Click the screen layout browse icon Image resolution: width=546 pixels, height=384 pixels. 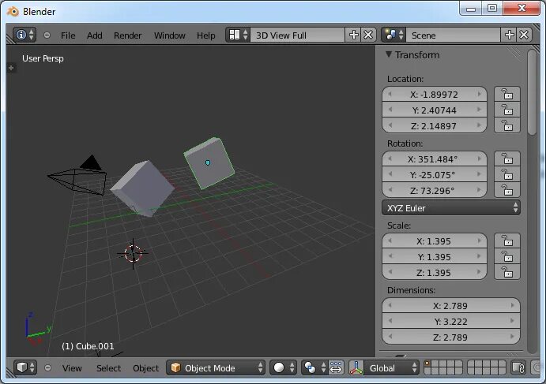pos(238,35)
